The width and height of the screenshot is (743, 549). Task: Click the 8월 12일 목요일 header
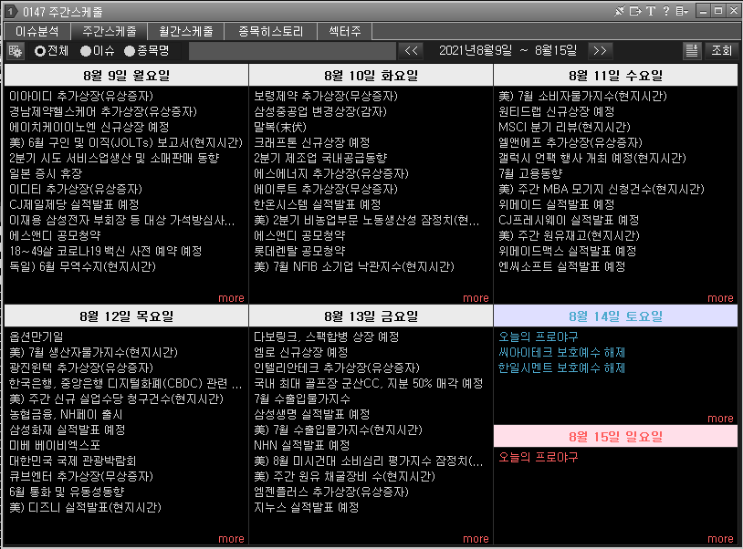[x=127, y=316]
